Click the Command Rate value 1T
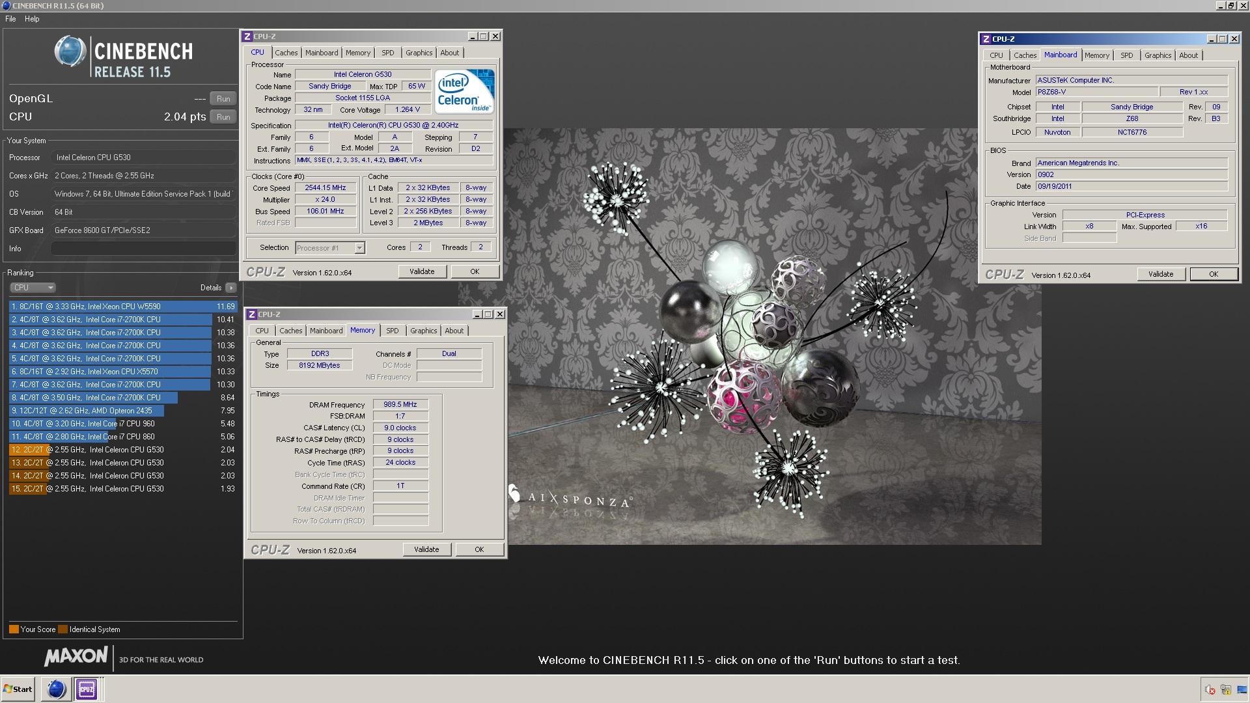This screenshot has width=1250, height=703. point(400,486)
